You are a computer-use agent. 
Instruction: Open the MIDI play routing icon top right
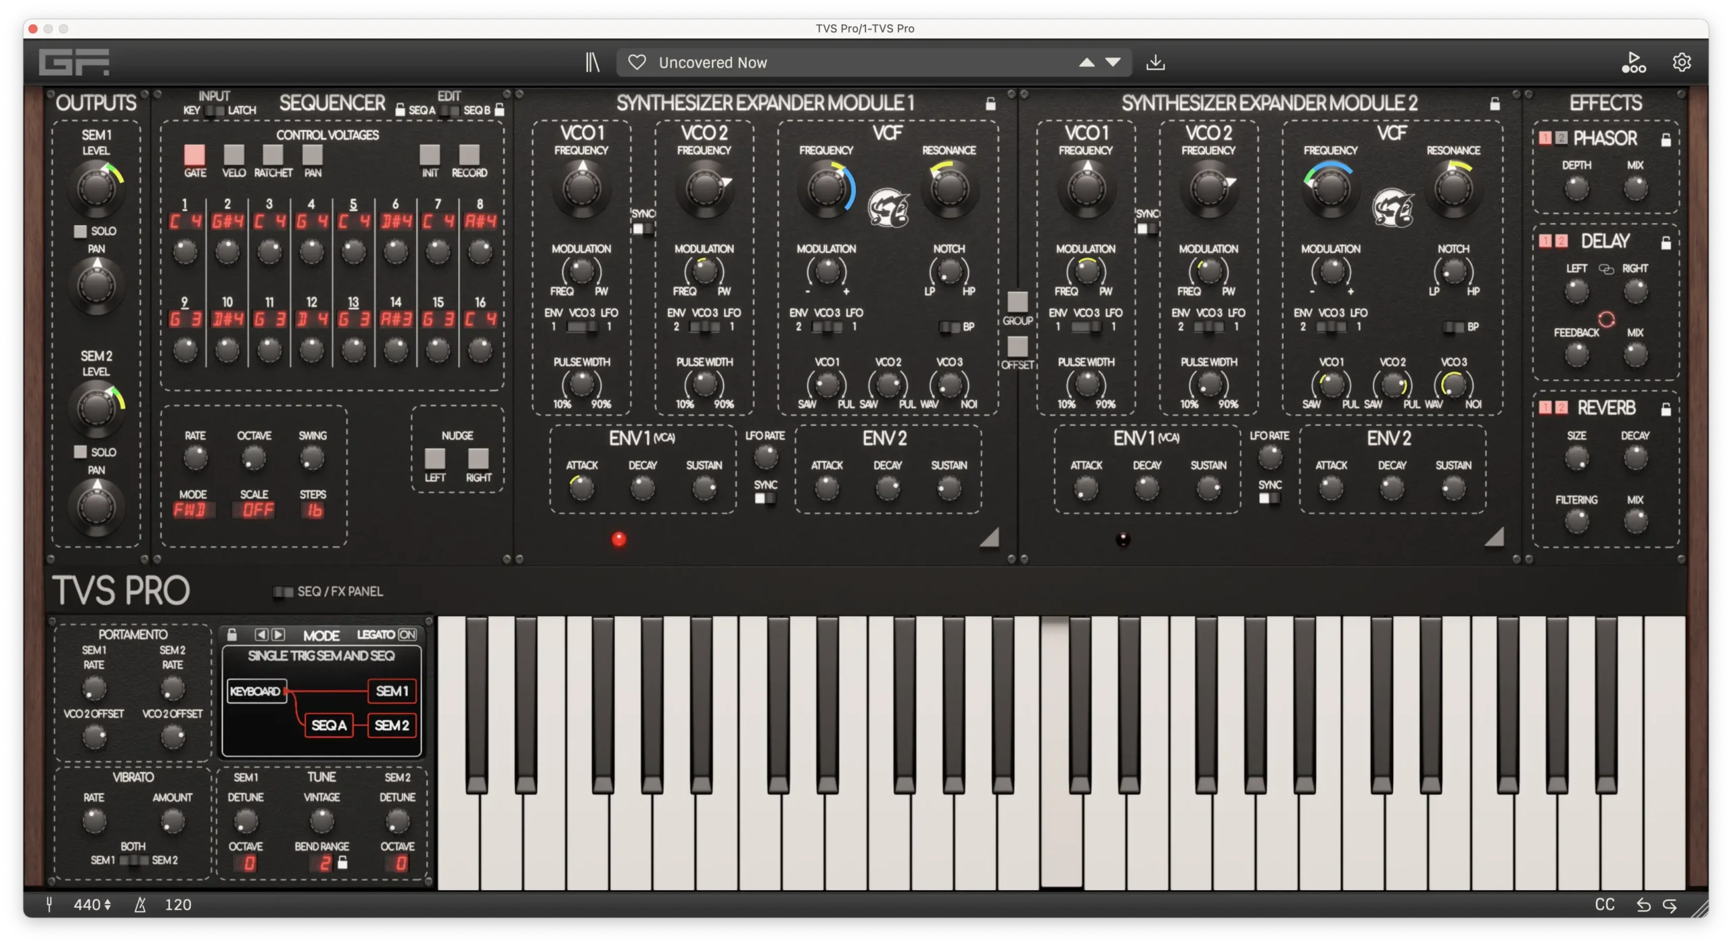(1633, 62)
